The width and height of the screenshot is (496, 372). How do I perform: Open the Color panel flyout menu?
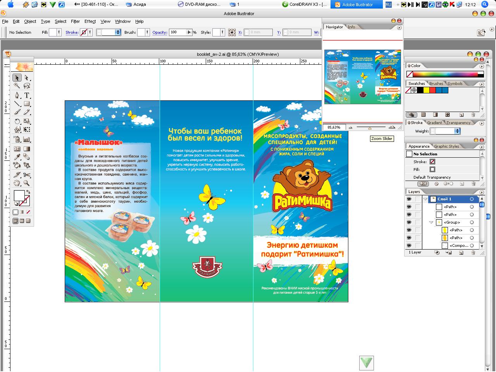pos(482,66)
